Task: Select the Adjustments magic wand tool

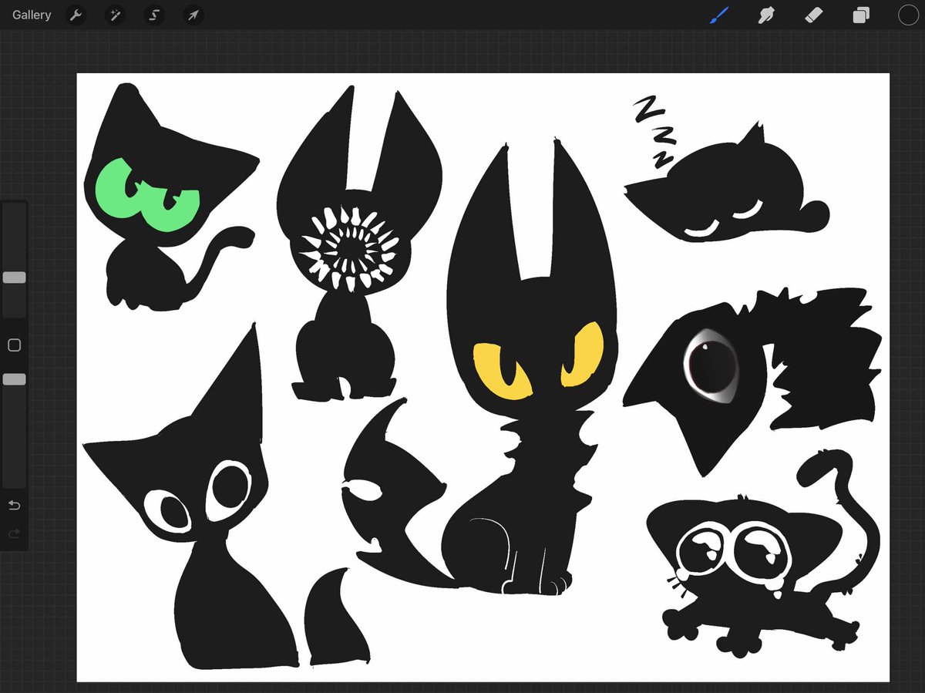Action: [x=115, y=15]
